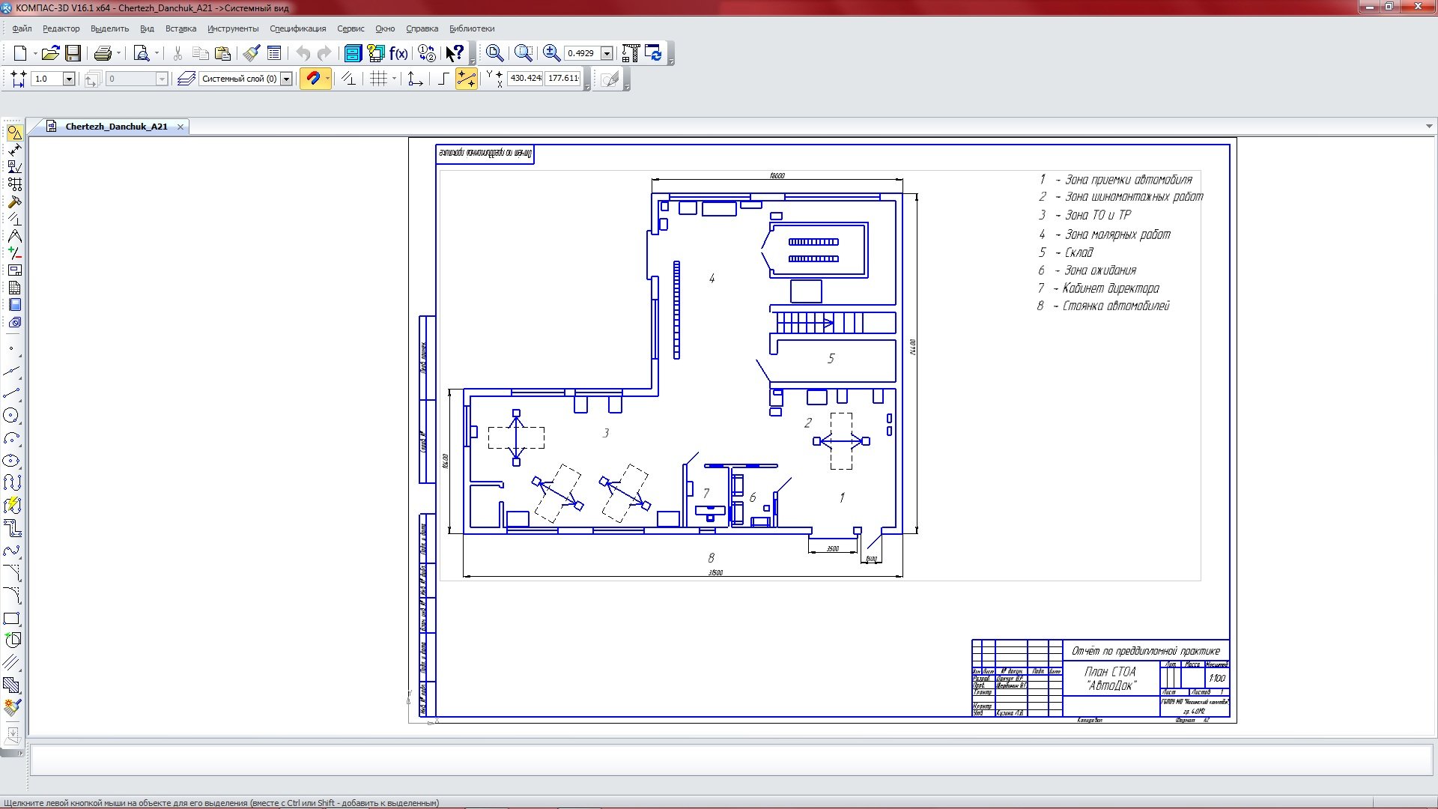Open the Инструменты menu
Image resolution: width=1438 pixels, height=809 pixels.
click(x=232, y=28)
